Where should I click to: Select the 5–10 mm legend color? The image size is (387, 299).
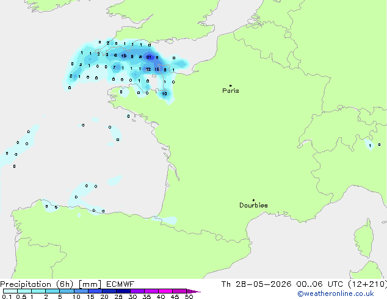pyautogui.click(x=67, y=291)
